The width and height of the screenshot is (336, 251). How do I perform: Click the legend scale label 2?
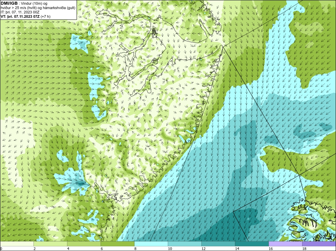[x=35, y=249]
